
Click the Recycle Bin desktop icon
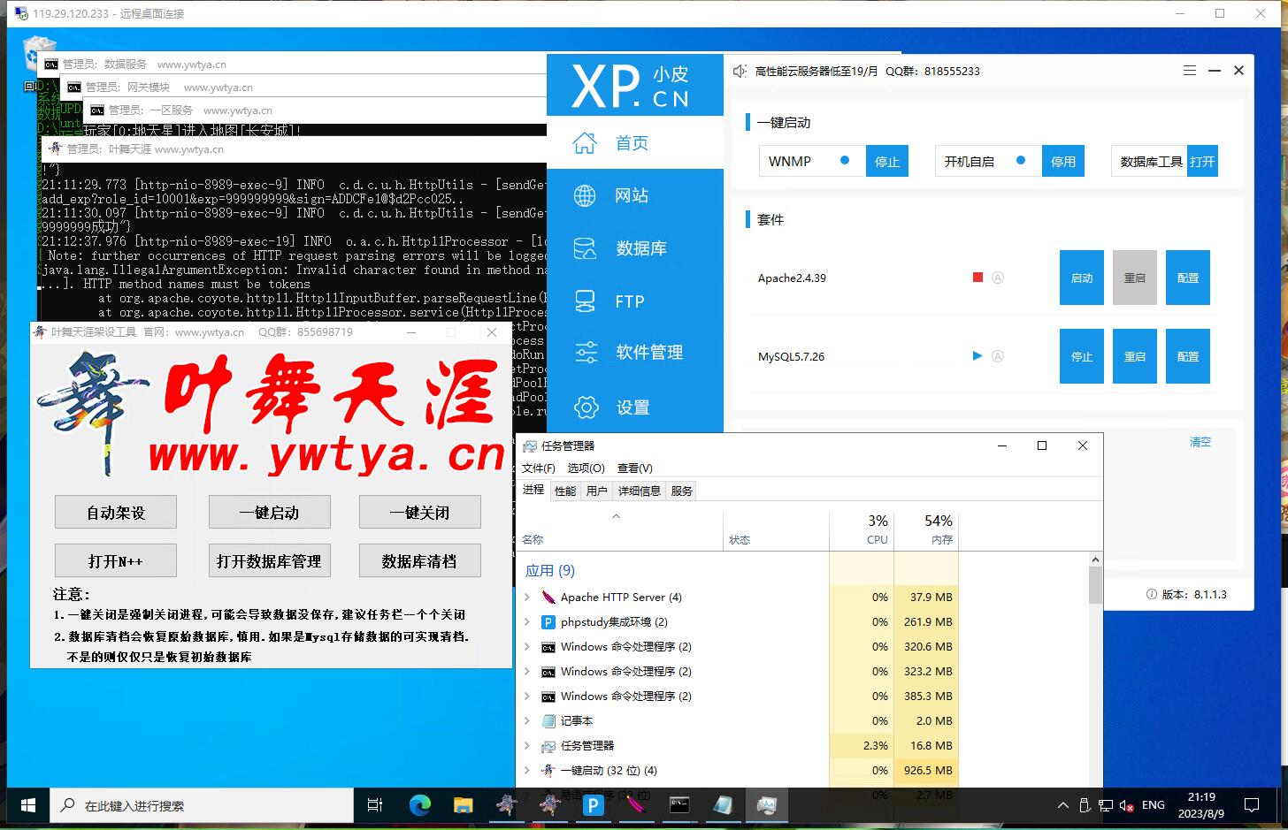(x=40, y=53)
